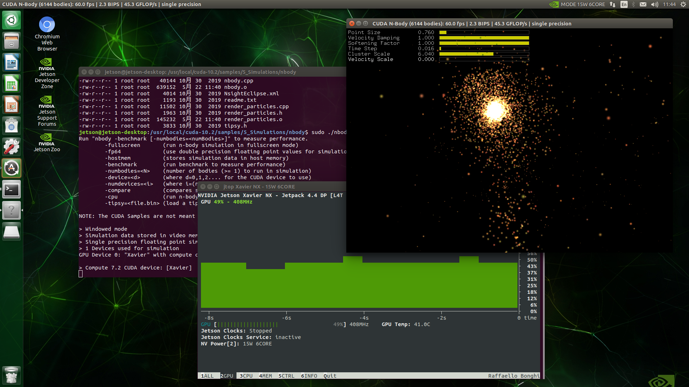Click the jtop Xavier NX window title bar
The height and width of the screenshot is (387, 689).
[x=273, y=187]
